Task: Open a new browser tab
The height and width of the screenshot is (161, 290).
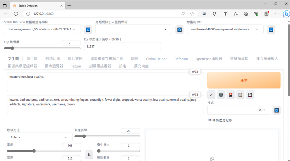Action: point(69,6)
